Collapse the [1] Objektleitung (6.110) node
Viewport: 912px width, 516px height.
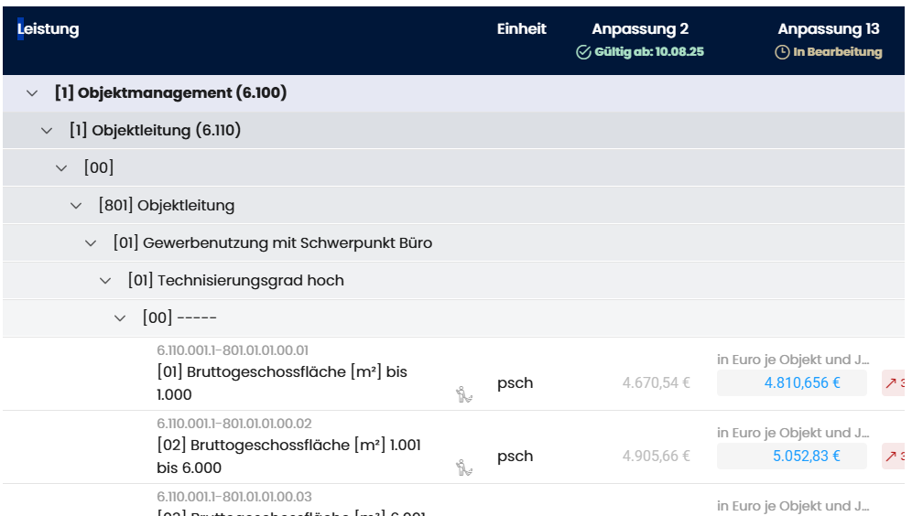click(x=48, y=131)
